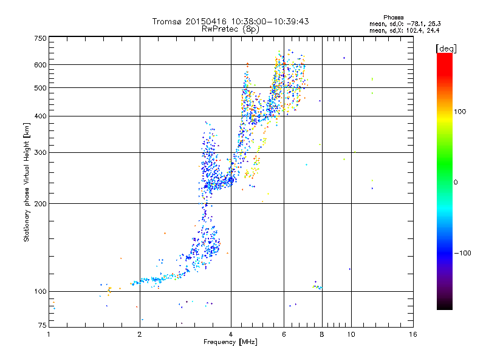Click the x-axis tick label '1'
The height and width of the screenshot is (364, 486).
click(x=49, y=334)
